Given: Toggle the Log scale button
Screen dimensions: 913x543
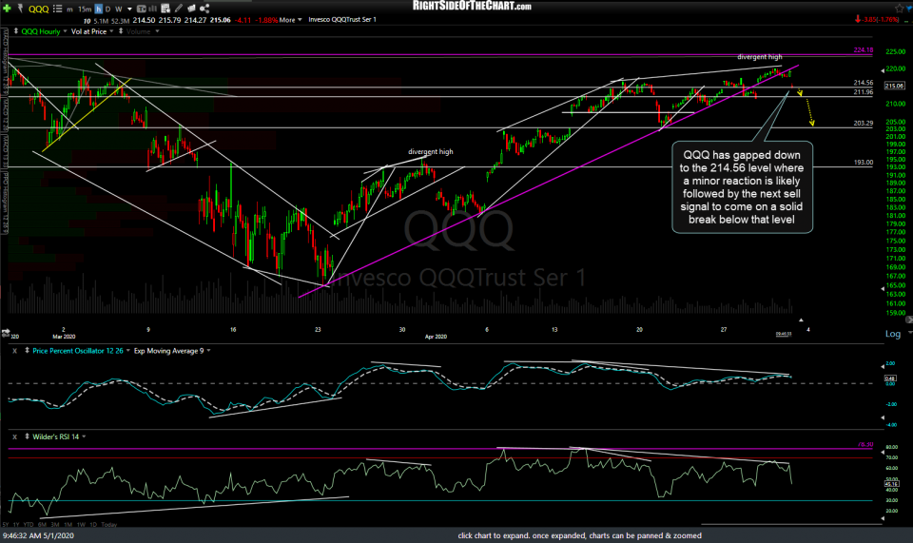Looking at the screenshot, I should (x=893, y=334).
